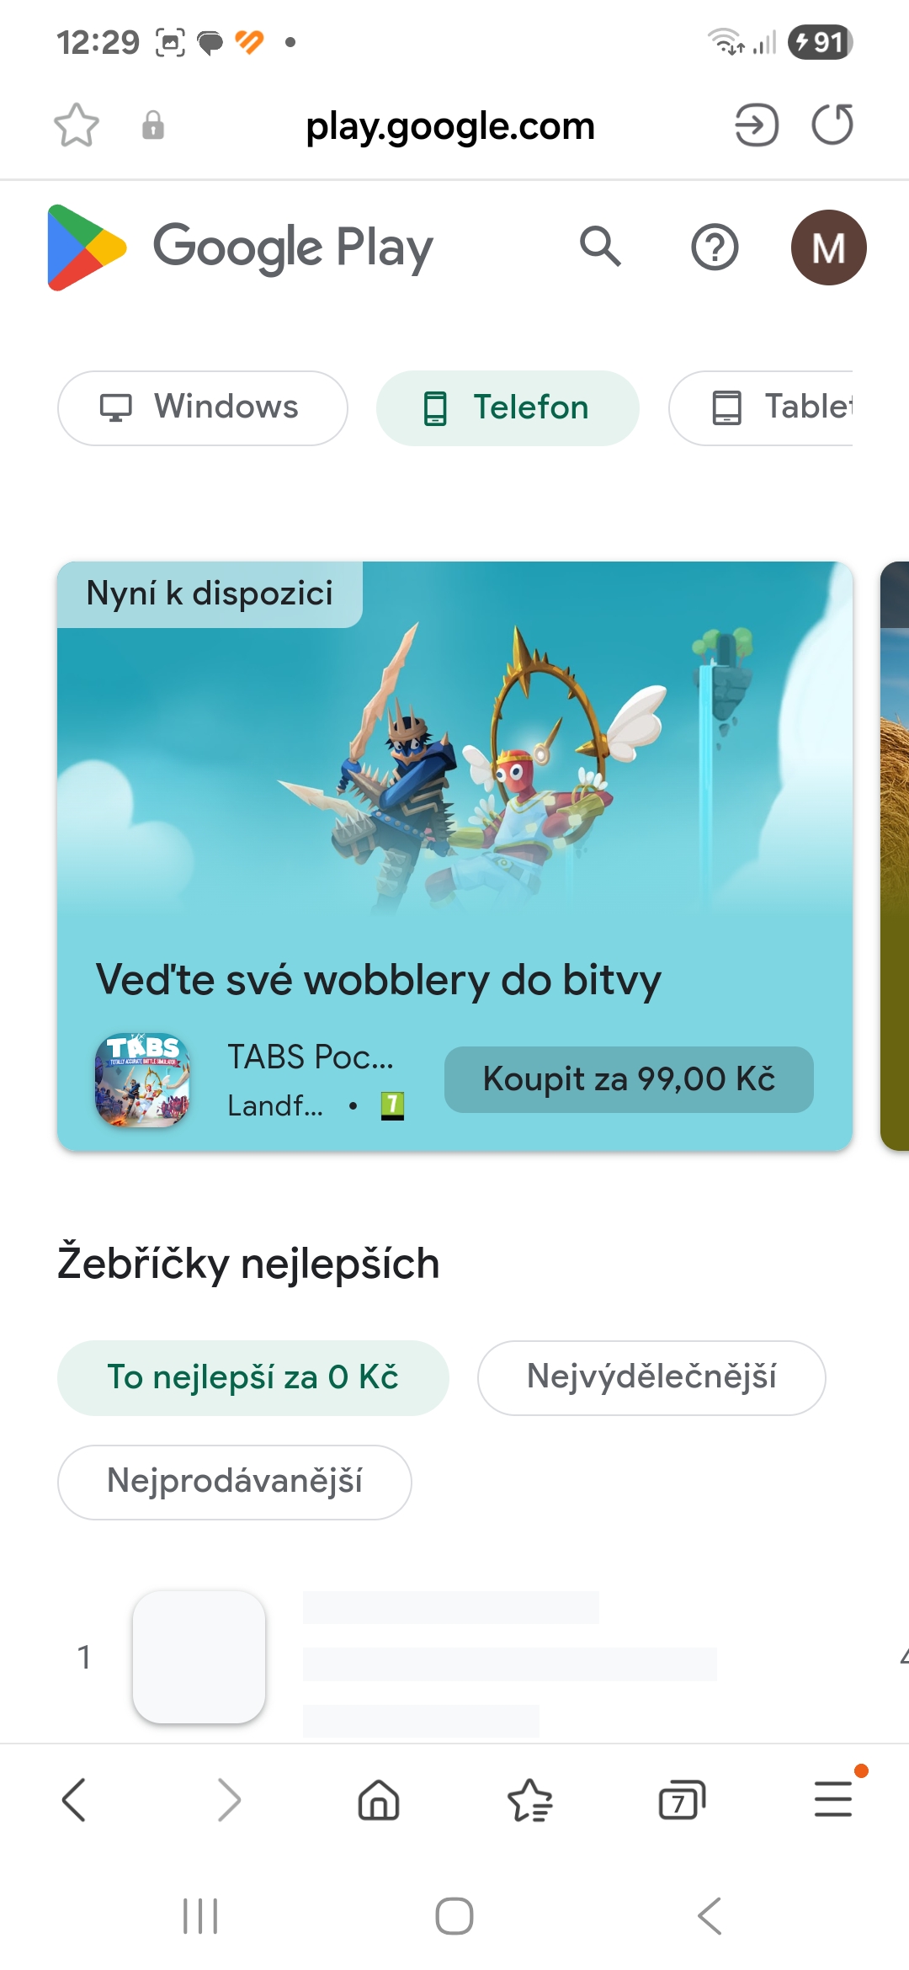The image size is (909, 1970).
Task: Select To nejlepší za 0 Kč tab
Action: [x=253, y=1378]
